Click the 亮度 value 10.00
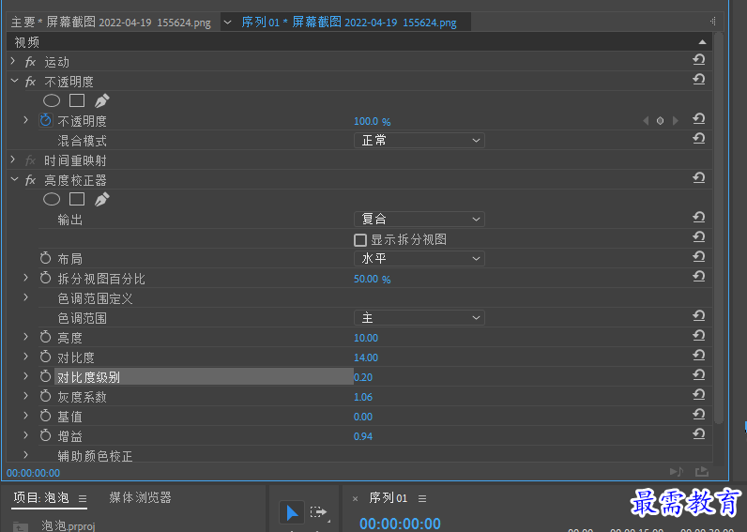This screenshot has height=532, width=747. pyautogui.click(x=366, y=338)
